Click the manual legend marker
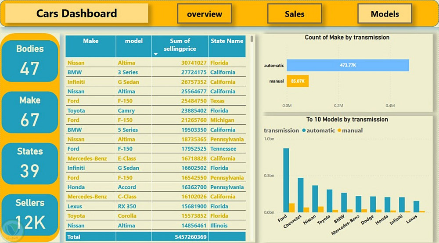This screenshot has width=439, height=243. pyautogui.click(x=339, y=130)
